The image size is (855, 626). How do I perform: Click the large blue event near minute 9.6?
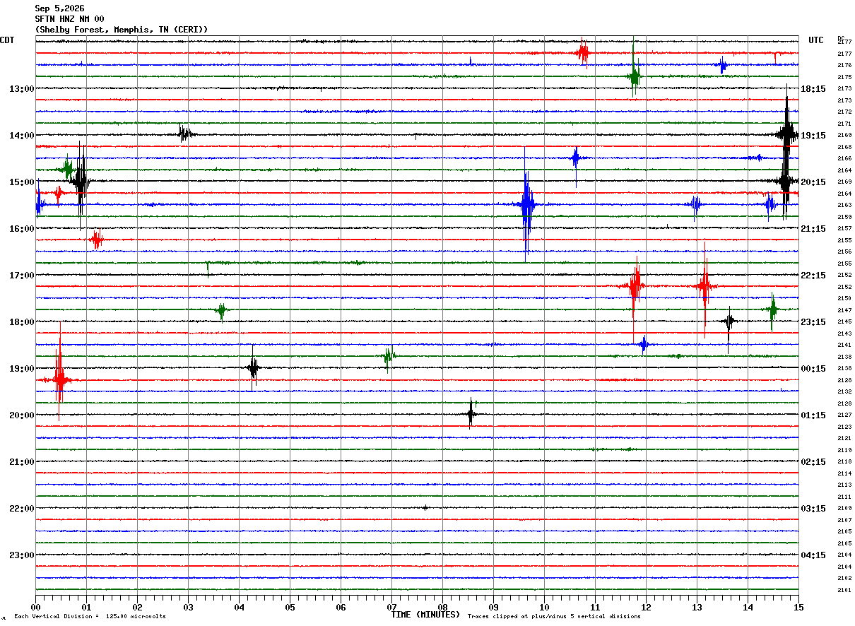tap(526, 205)
